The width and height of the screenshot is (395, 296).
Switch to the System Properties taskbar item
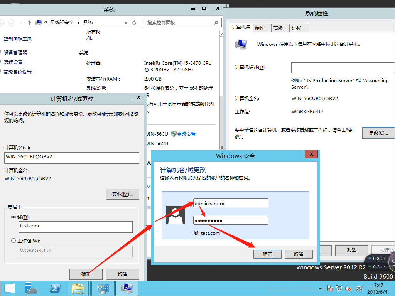click(x=127, y=288)
